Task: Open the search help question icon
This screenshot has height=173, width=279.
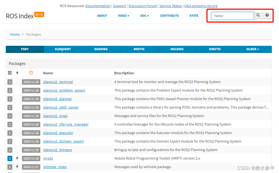Action: coord(267,15)
